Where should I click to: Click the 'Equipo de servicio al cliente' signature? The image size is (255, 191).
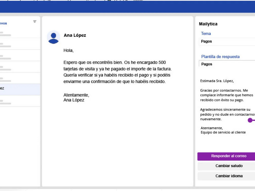click(x=223, y=132)
